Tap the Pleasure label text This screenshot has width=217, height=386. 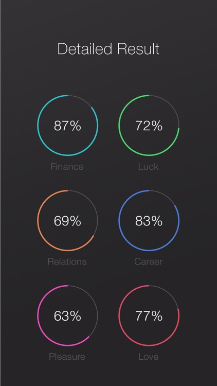pos(67,357)
